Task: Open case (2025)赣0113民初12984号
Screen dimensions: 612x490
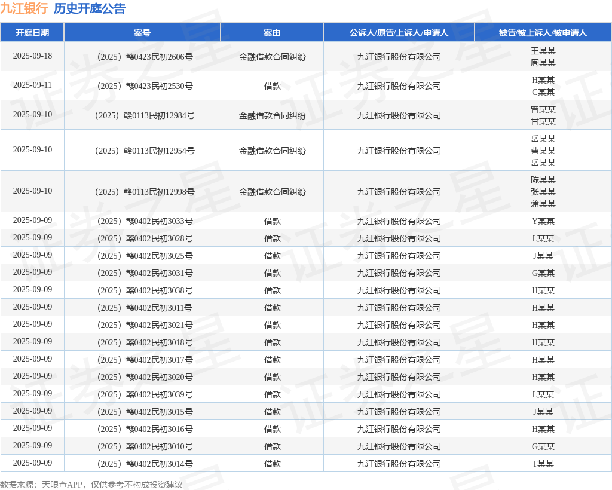Action: [x=145, y=115]
